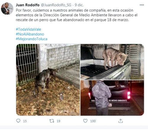The image size is (148, 130).
Task: Open the 9 dic. timestamp link
Action: point(79,5)
